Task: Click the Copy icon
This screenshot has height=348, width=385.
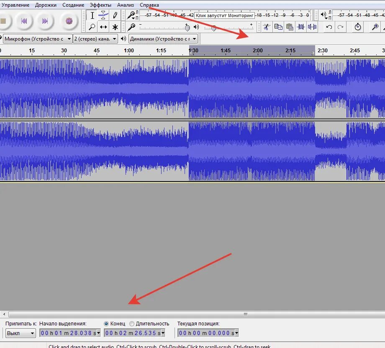Action: [x=278, y=27]
